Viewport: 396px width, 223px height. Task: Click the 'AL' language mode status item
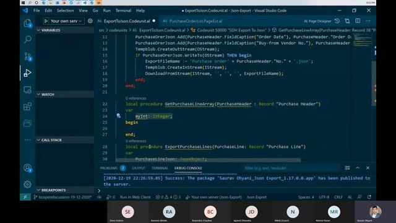350,197
